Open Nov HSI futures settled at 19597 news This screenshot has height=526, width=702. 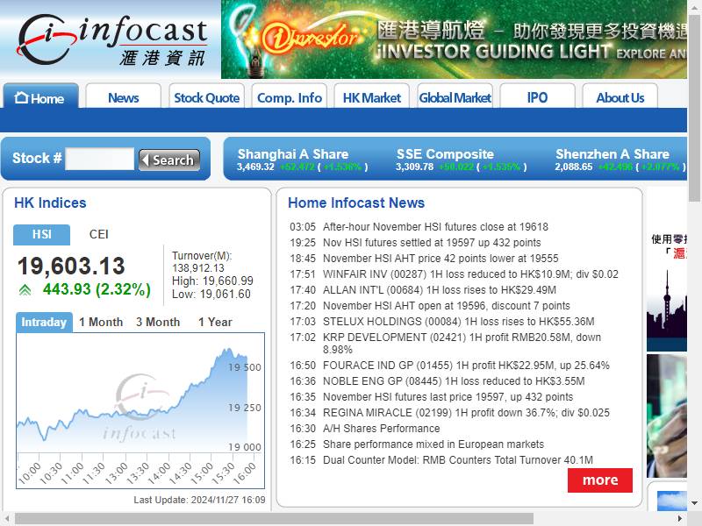tap(432, 243)
